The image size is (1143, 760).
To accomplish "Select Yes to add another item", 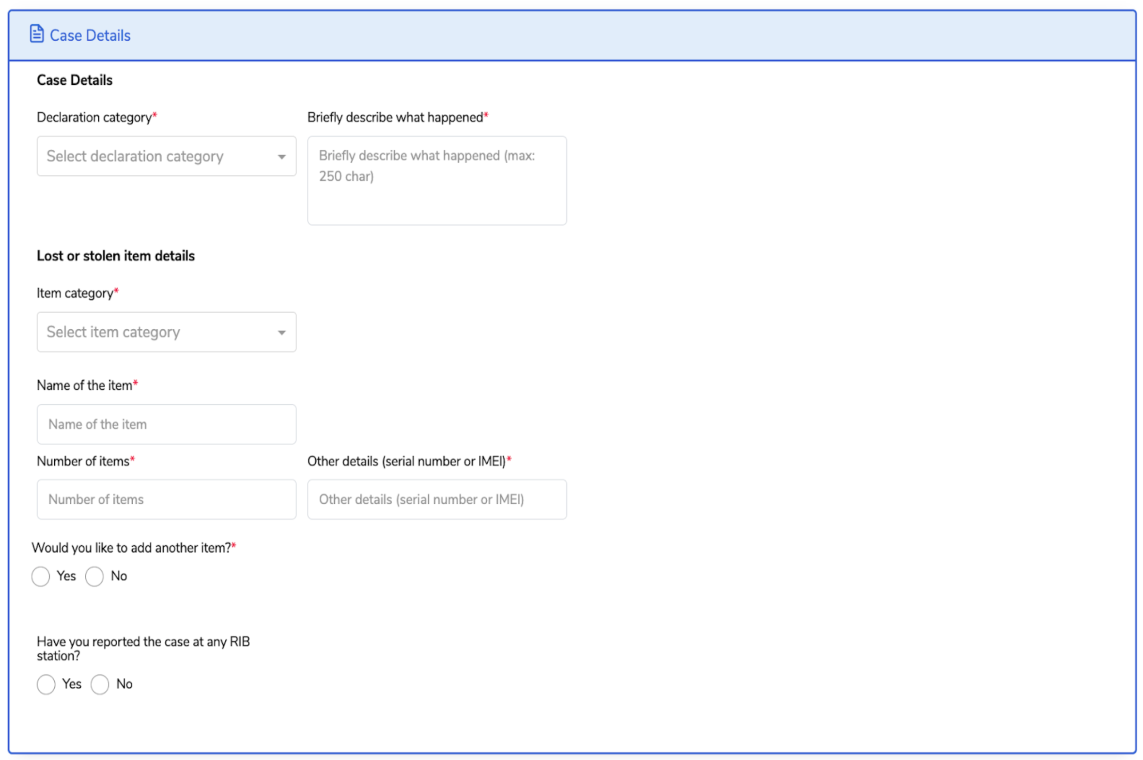I will (41, 576).
